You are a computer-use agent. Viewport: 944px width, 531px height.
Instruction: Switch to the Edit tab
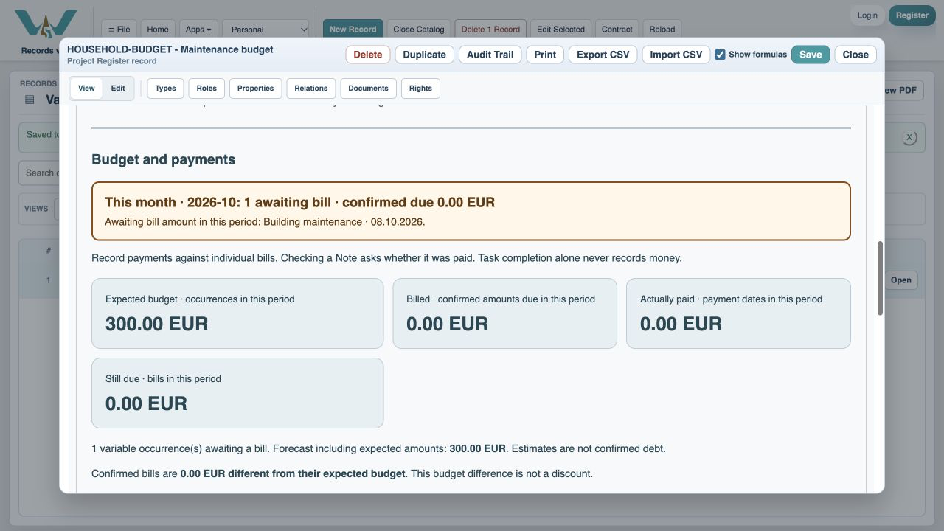point(118,88)
